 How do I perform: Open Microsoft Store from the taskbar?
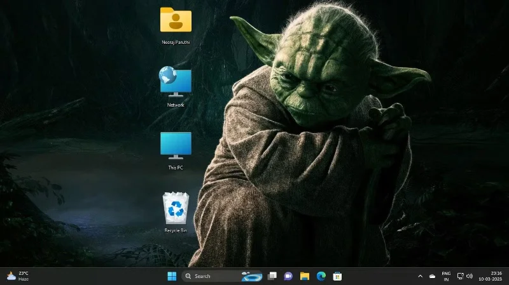pyautogui.click(x=337, y=276)
